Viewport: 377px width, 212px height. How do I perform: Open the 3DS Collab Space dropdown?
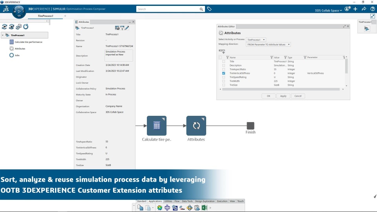pyautogui.click(x=328, y=10)
